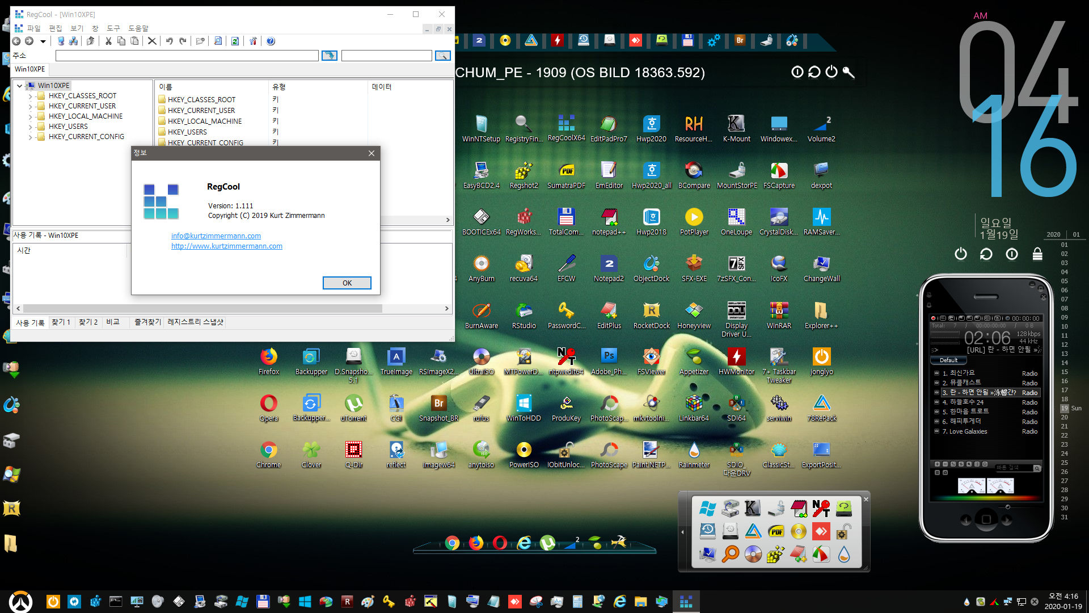This screenshot has height=613, width=1089.
Task: Click the blue Help question mark icon
Action: pos(271,41)
